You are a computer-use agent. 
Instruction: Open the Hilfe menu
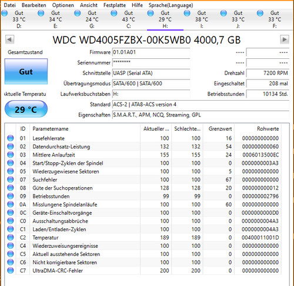click(x=137, y=5)
